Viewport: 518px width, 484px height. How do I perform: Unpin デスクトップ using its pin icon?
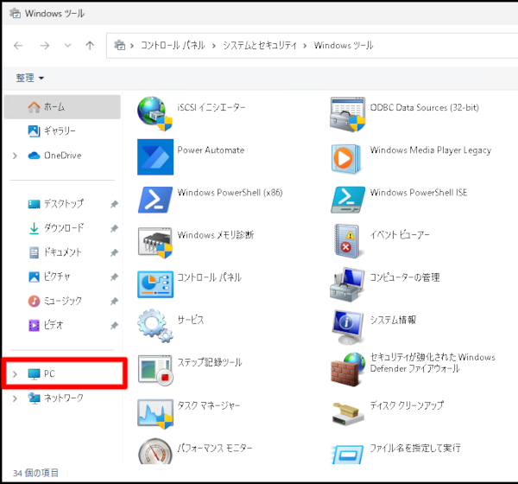coord(114,204)
